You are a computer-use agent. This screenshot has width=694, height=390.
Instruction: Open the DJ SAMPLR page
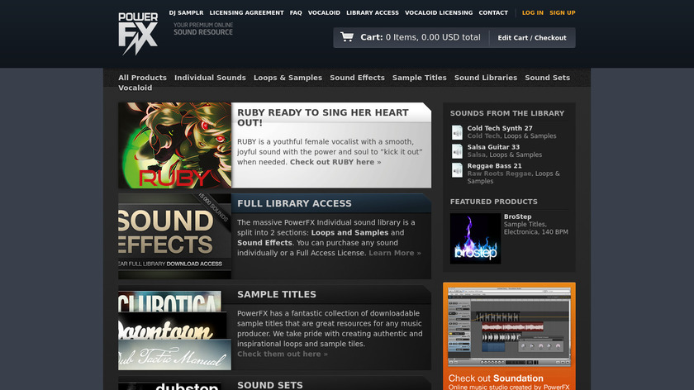(x=186, y=13)
